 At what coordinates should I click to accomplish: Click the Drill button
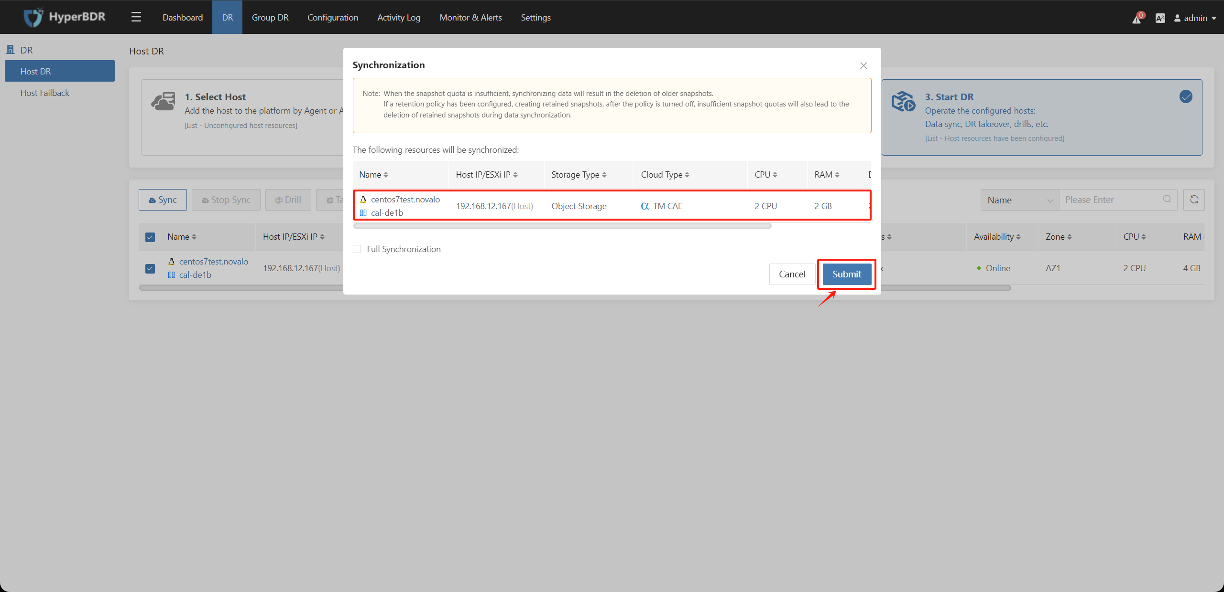[x=288, y=200]
